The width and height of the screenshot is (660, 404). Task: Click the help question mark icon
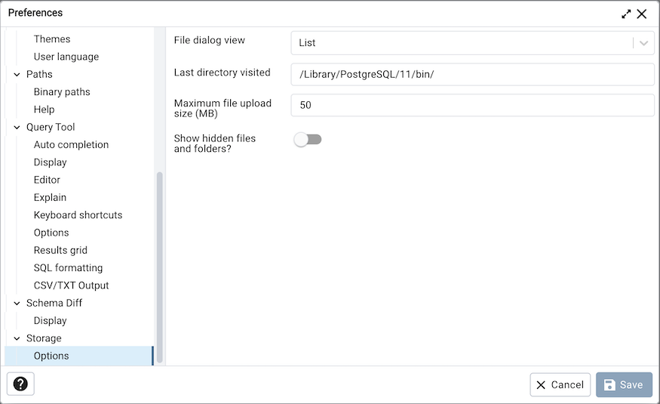pyautogui.click(x=20, y=384)
